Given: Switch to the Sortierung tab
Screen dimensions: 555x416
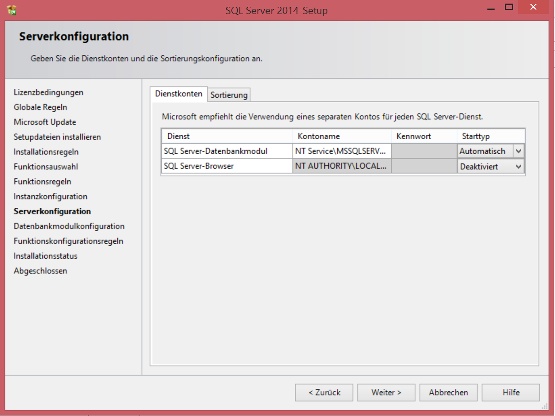Looking at the screenshot, I should [x=229, y=95].
